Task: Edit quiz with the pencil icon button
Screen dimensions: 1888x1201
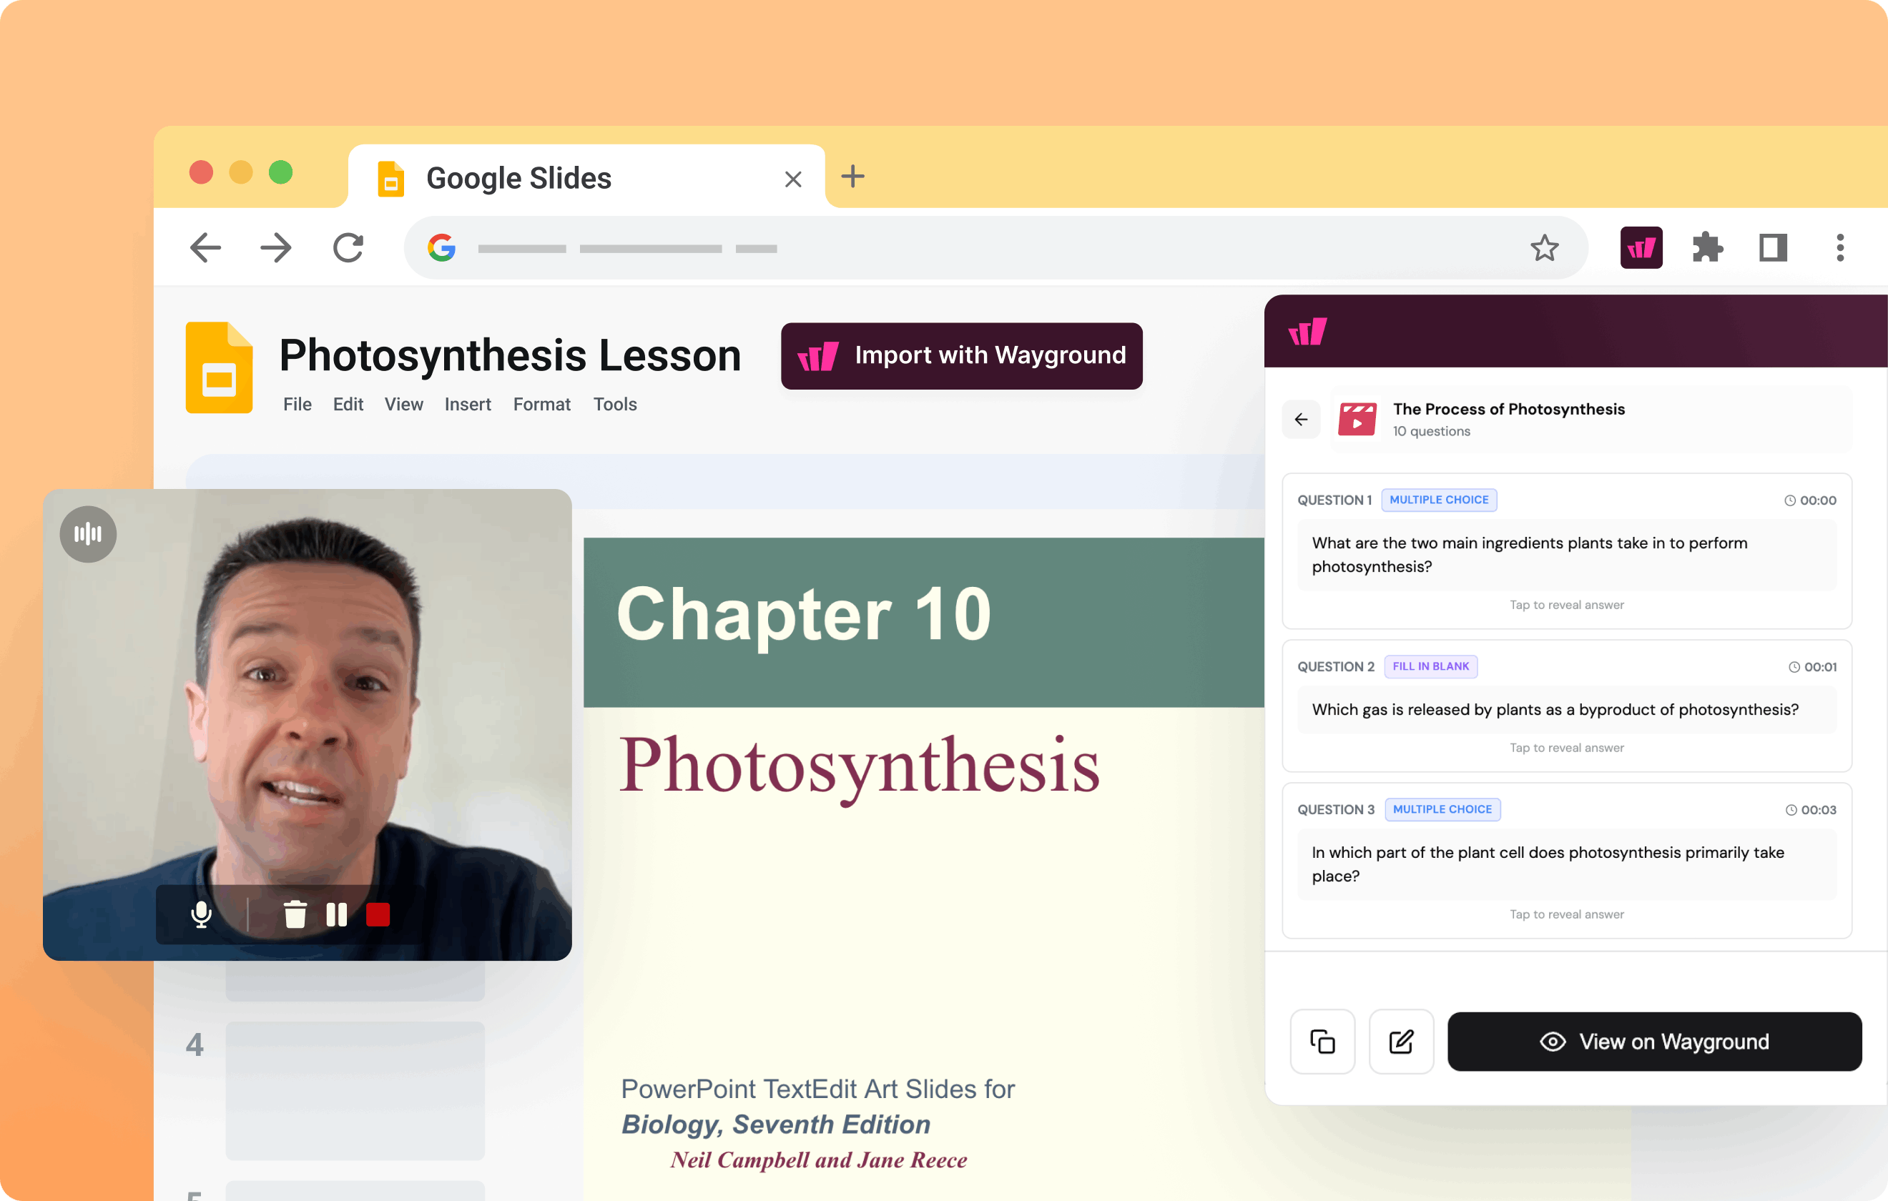Action: point(1401,1041)
